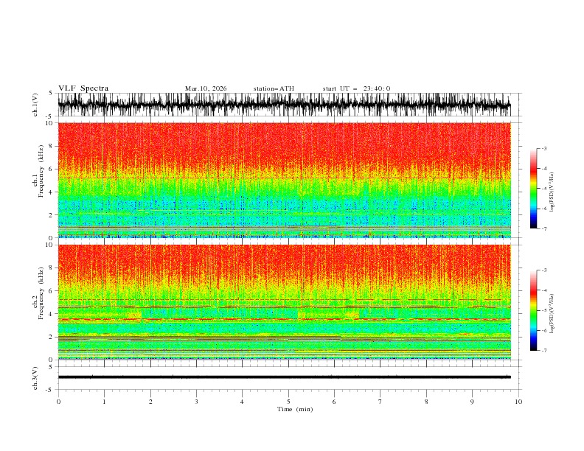Screen dimensions: 584x451
Task: Click the ch.2 PSD color bar
Action: point(533,310)
